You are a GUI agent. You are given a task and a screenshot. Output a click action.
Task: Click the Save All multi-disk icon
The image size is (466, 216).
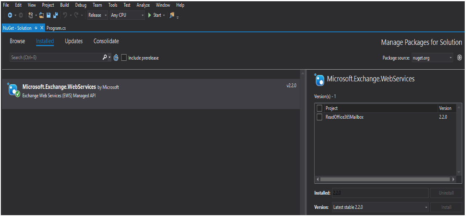[56, 15]
